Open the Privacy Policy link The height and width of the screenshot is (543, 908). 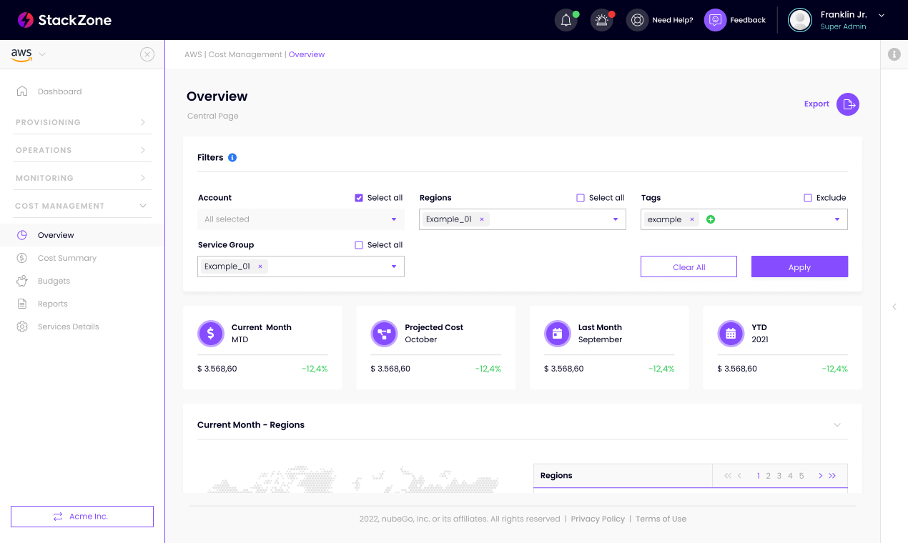click(x=598, y=519)
